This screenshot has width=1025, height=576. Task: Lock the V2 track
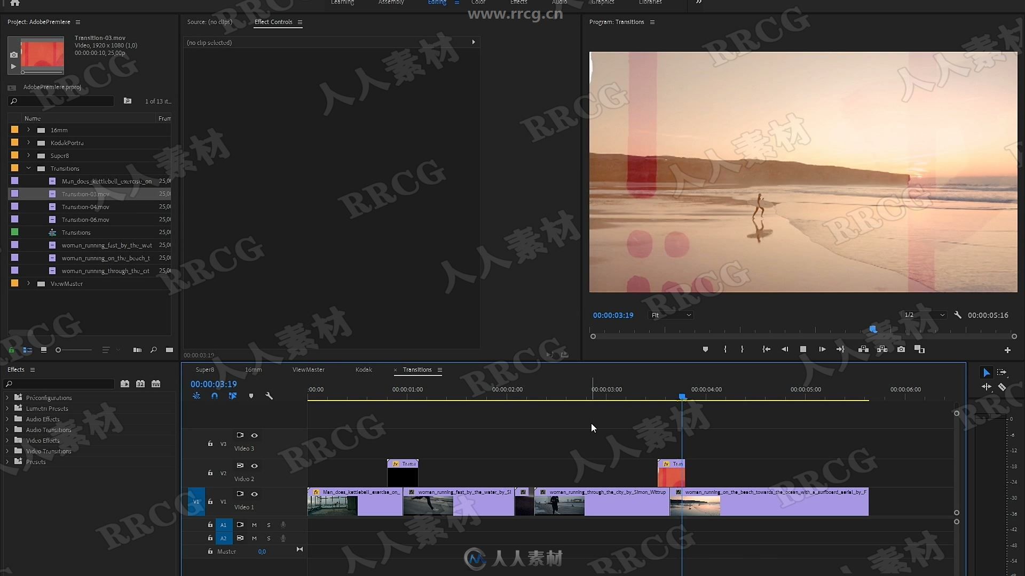[x=210, y=473]
